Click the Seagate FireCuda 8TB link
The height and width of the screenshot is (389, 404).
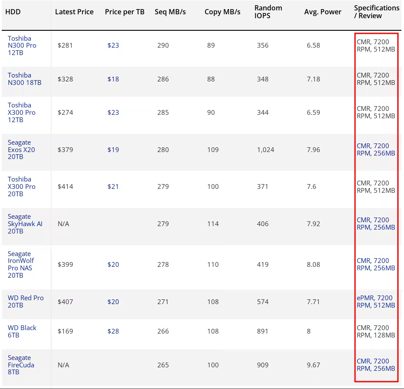click(x=21, y=365)
